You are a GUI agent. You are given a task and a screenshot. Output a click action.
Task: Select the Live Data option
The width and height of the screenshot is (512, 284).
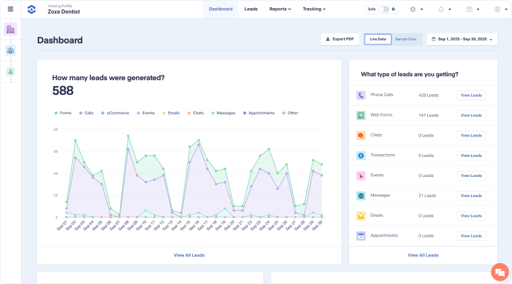pyautogui.click(x=378, y=39)
